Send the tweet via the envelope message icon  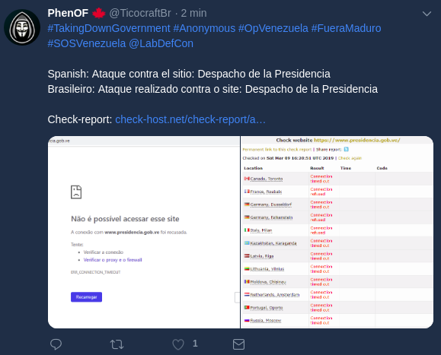coord(238,344)
